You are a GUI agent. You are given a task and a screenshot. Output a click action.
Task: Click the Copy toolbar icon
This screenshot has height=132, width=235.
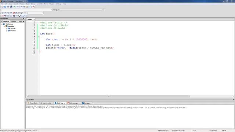[24, 7]
